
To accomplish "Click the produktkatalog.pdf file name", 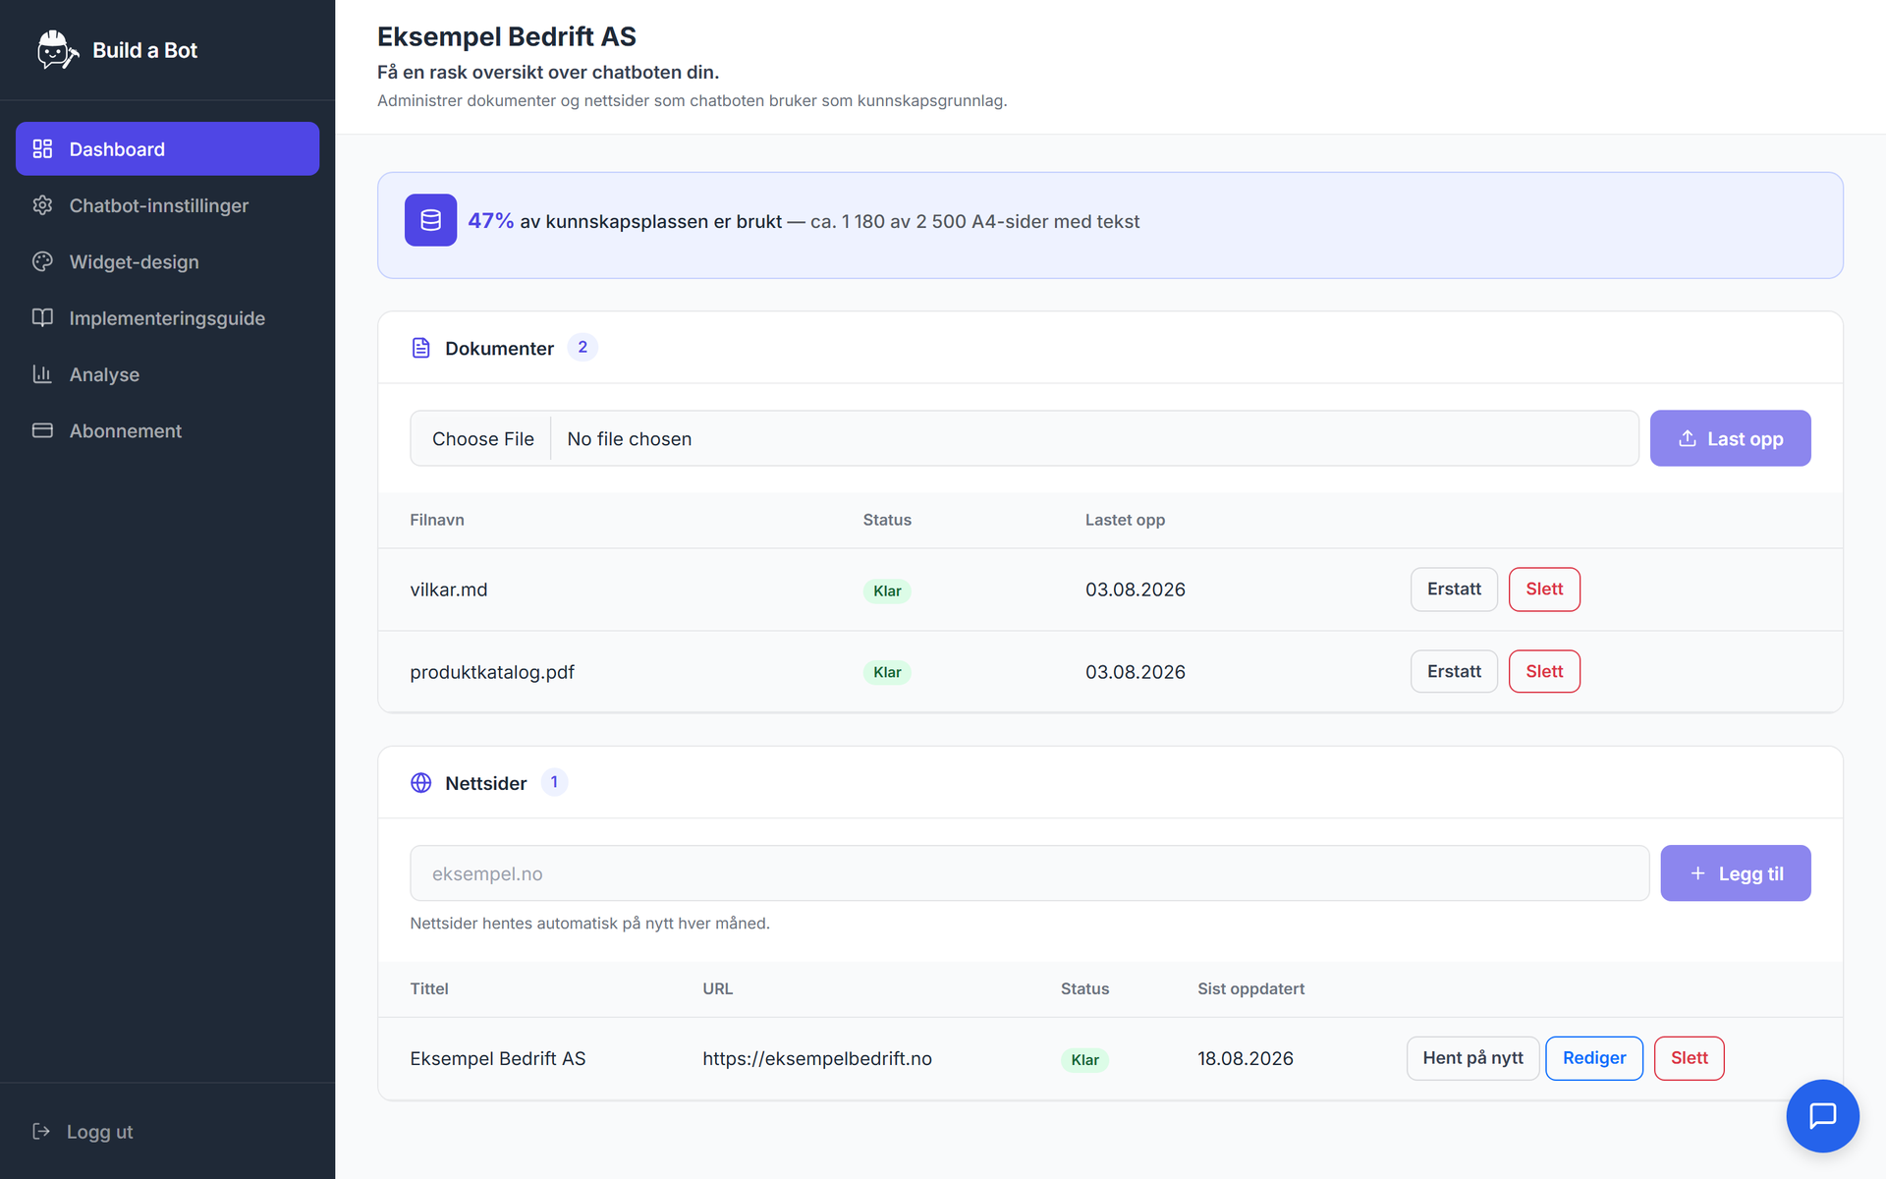I will coord(491,672).
